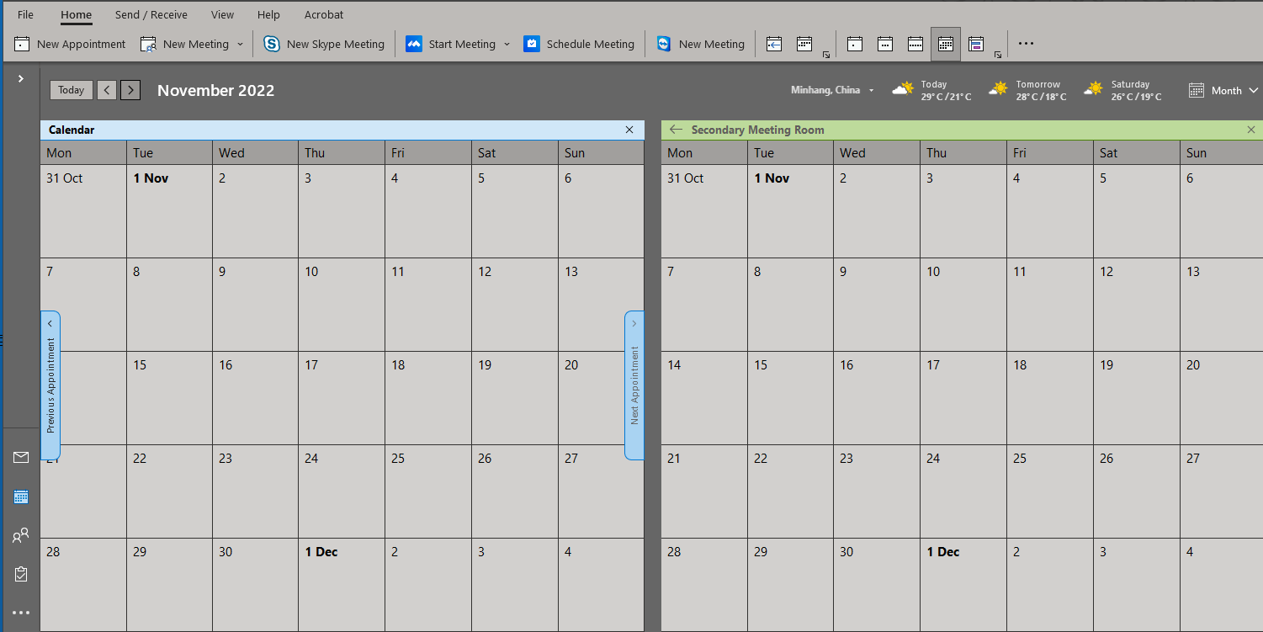Go to next month arrow
Image resolution: width=1263 pixels, height=632 pixels.
click(x=130, y=90)
